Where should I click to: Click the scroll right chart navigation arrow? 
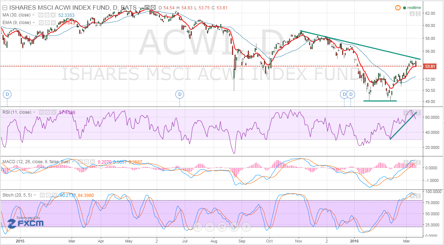[246, 227]
